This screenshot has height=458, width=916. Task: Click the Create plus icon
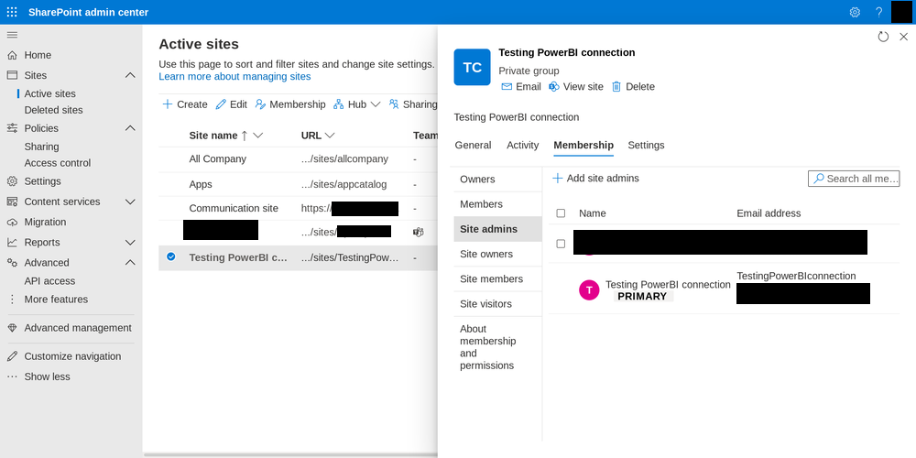(167, 104)
